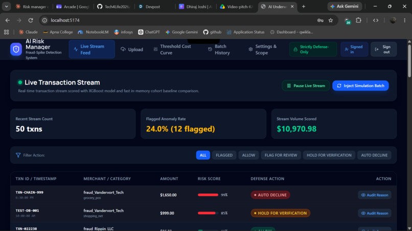Open Audit Reason for TEST-DB-001
Screen dimensions: 412x231
click(x=375, y=213)
